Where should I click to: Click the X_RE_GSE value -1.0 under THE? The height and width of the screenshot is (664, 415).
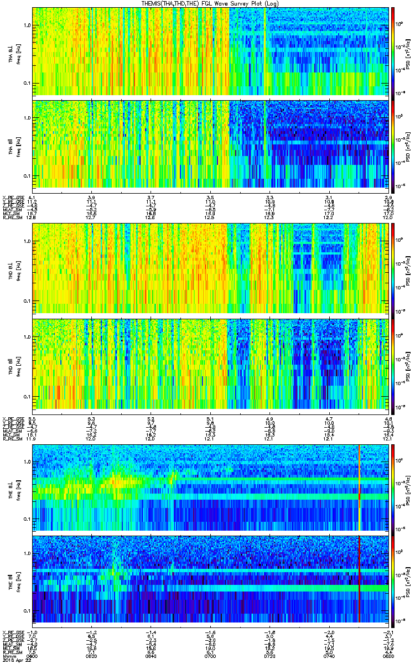pos(33,632)
